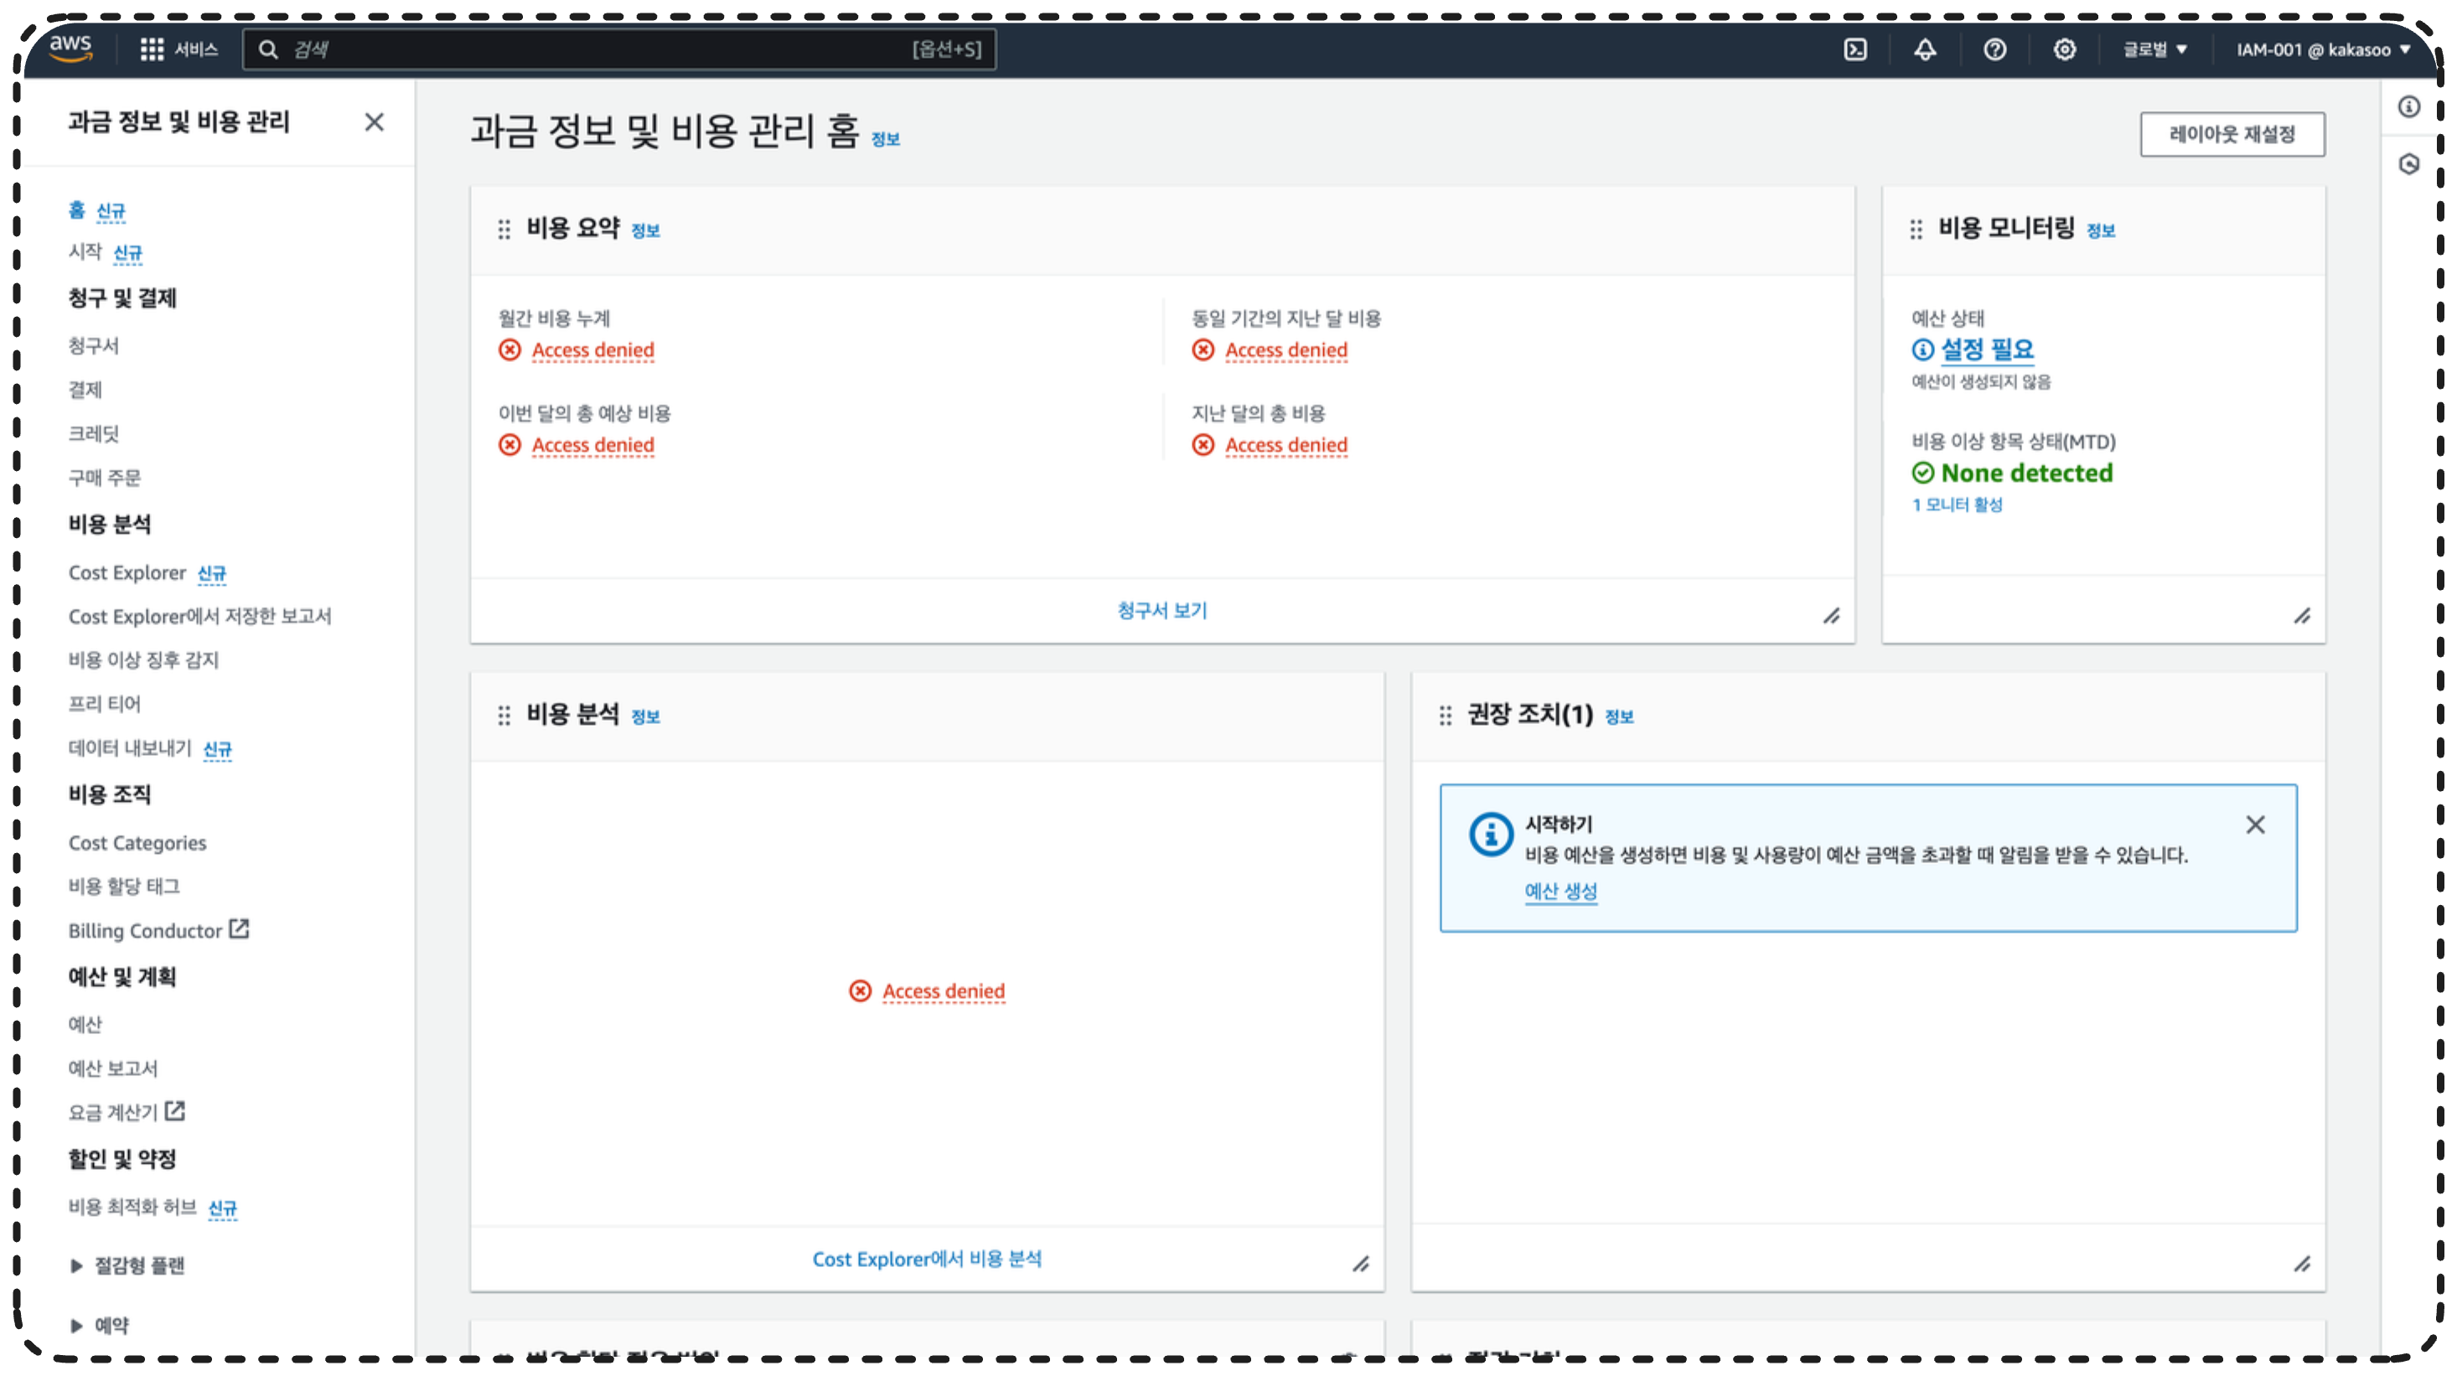The height and width of the screenshot is (1376, 2457).
Task: Open the notifications bell icon
Action: tap(1924, 49)
